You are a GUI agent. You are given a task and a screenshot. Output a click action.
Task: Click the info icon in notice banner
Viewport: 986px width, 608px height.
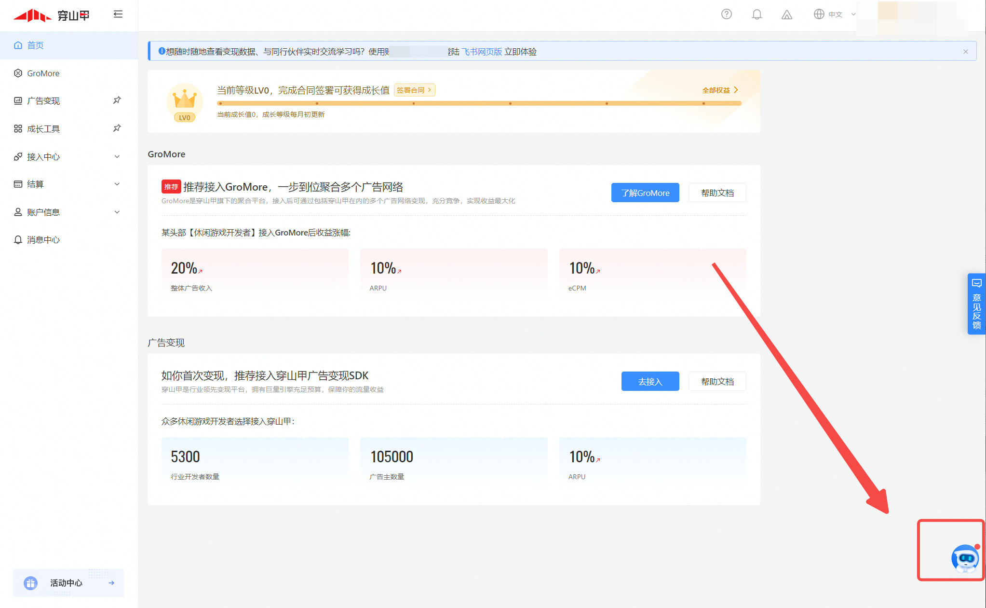coord(162,51)
